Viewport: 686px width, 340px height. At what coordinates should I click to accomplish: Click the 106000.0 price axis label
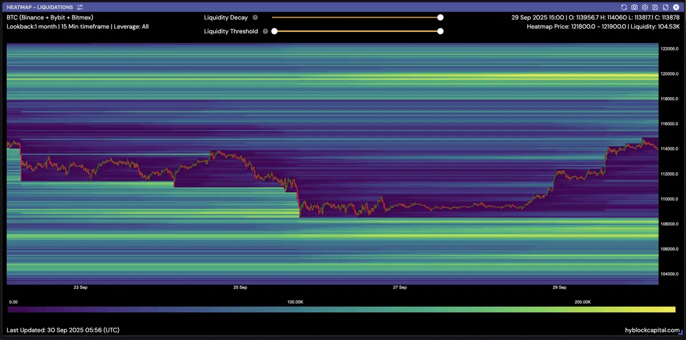click(669, 249)
